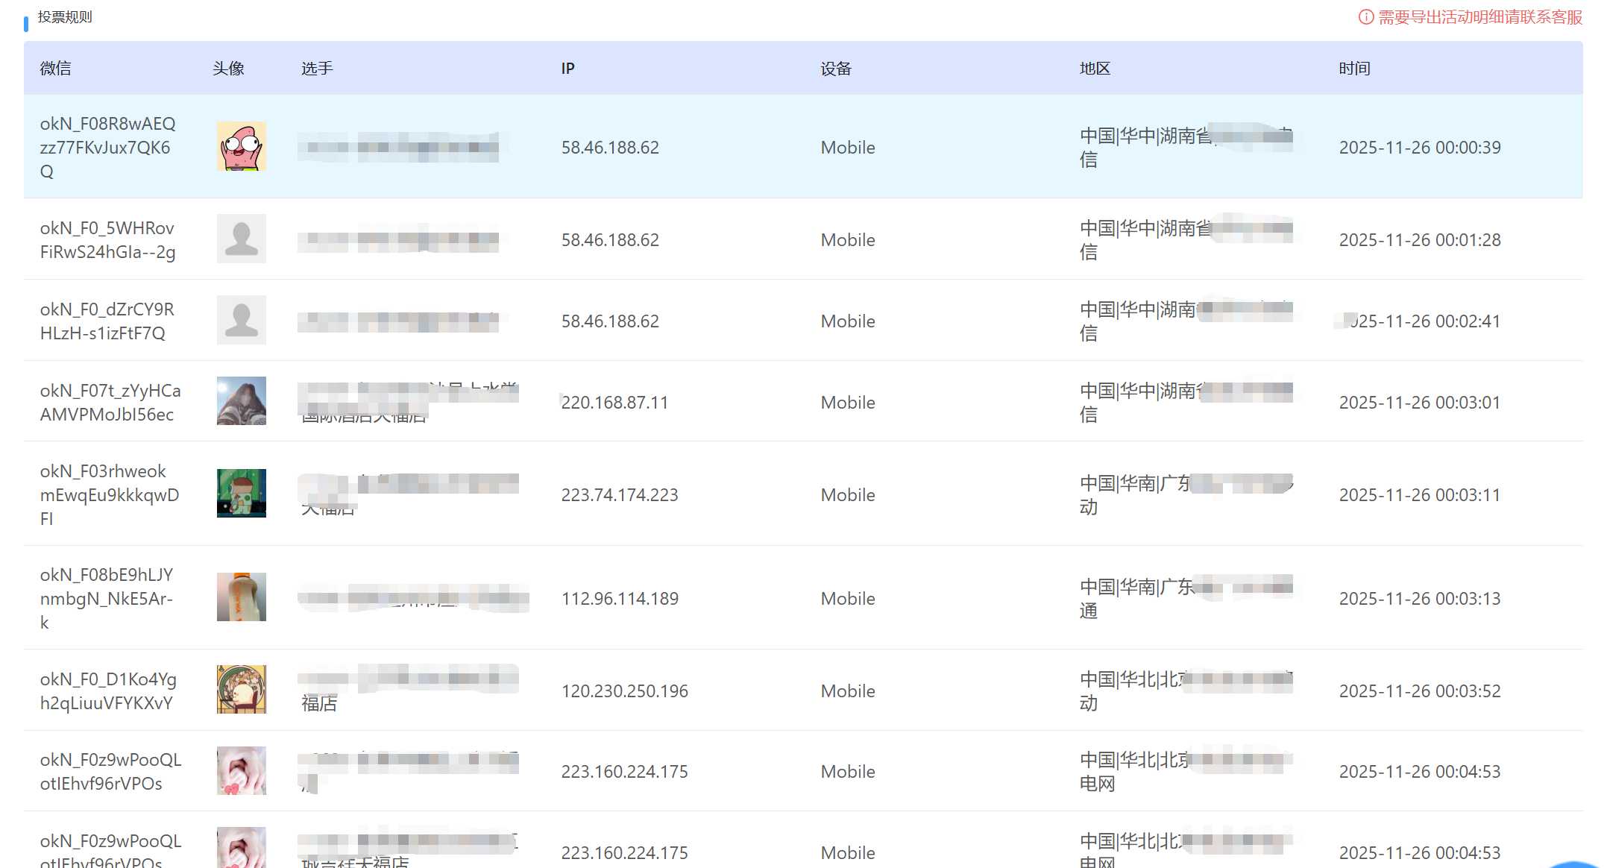Click the 时间 column header

click(x=1354, y=69)
